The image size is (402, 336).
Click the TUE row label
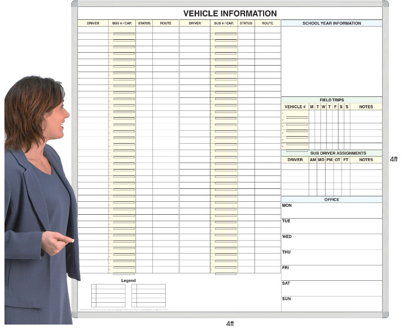(x=286, y=221)
